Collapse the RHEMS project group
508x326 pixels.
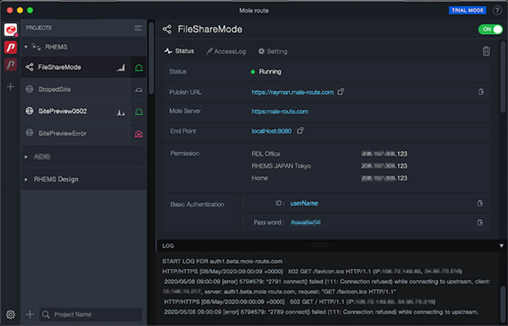point(26,47)
